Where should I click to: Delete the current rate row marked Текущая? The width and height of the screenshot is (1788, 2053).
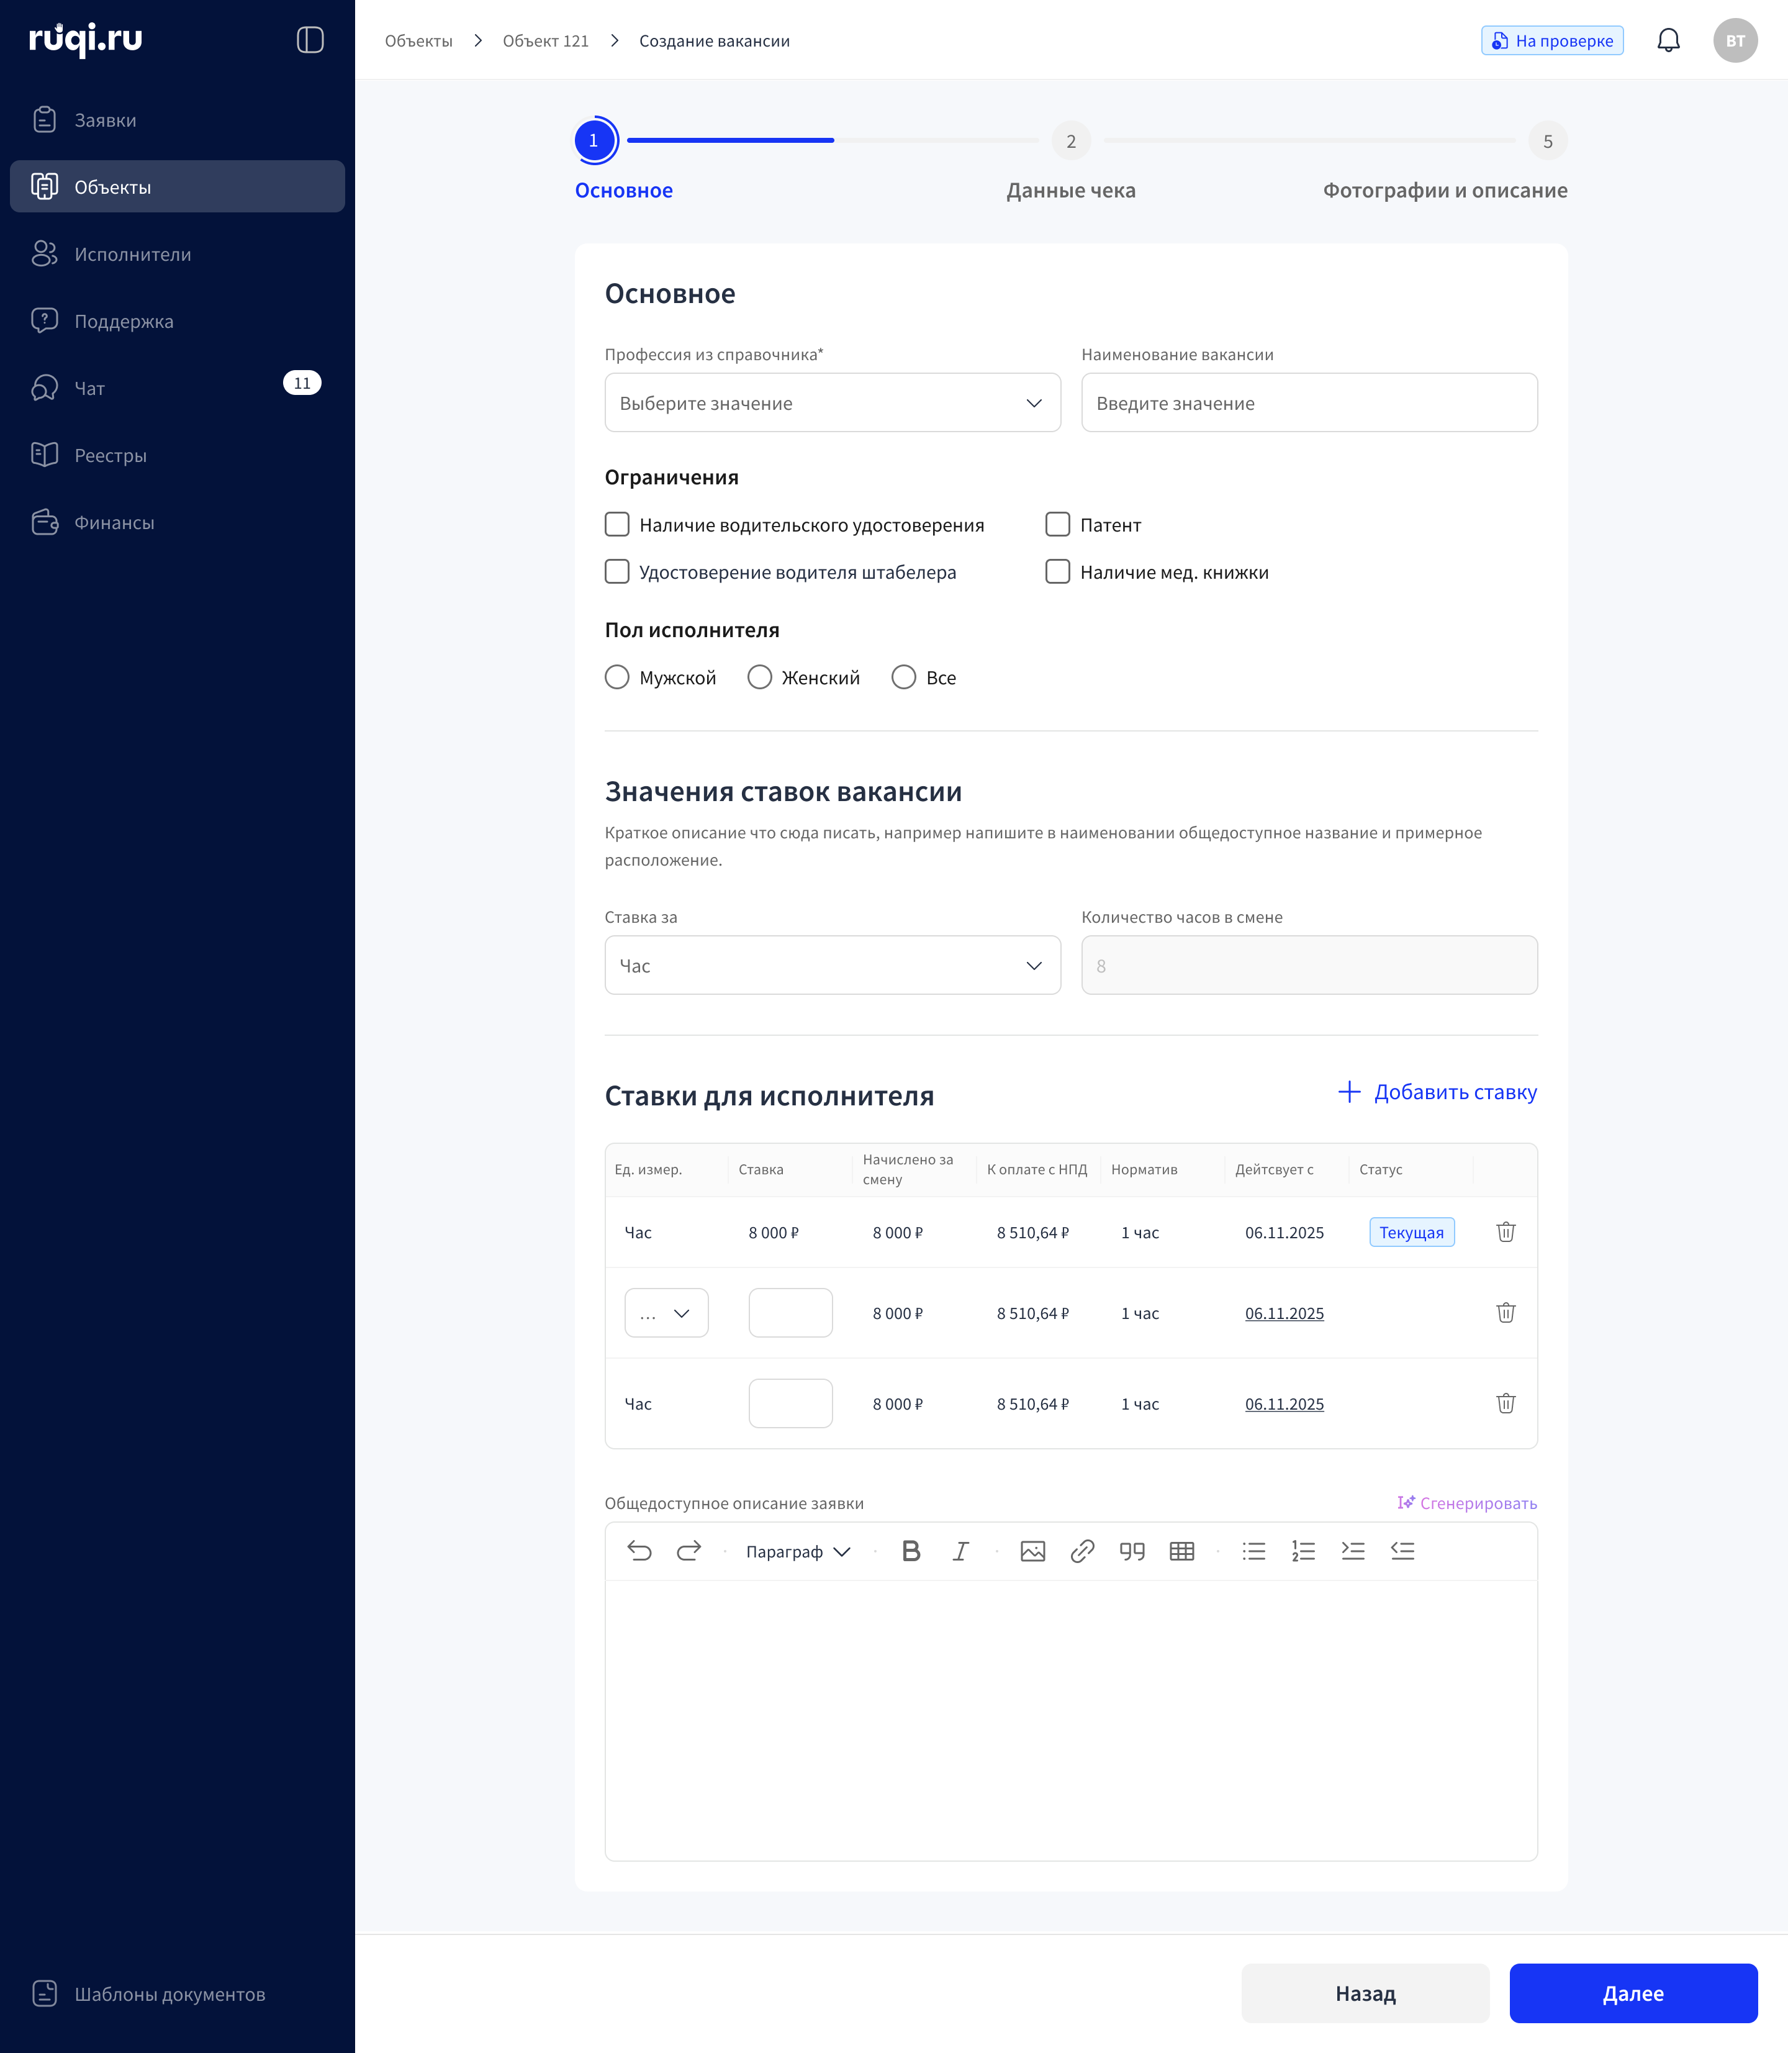[x=1506, y=1231]
